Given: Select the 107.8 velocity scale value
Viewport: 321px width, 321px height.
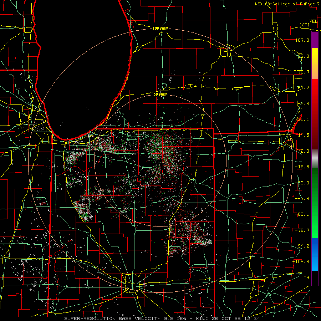Looking at the screenshot, I should point(302,40).
